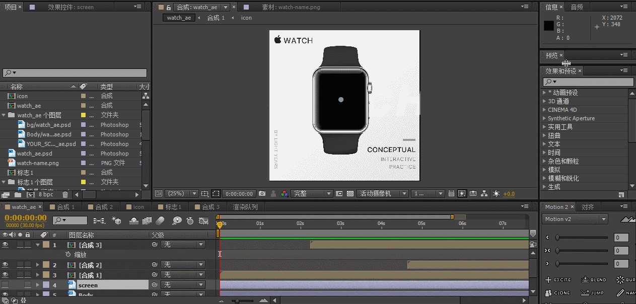The image size is (636, 304).
Task: Click EXCITE button in Motion 2 panel
Action: click(558, 280)
